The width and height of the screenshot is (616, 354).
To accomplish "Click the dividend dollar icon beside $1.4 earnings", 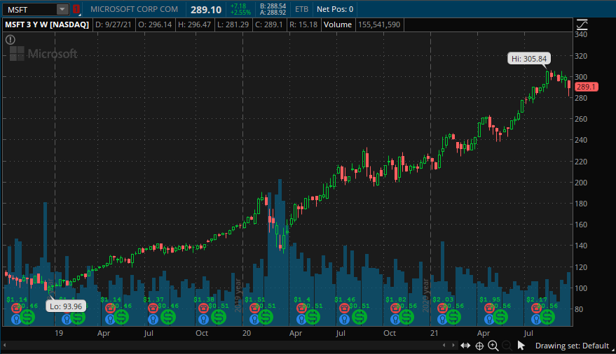I will point(313,317).
